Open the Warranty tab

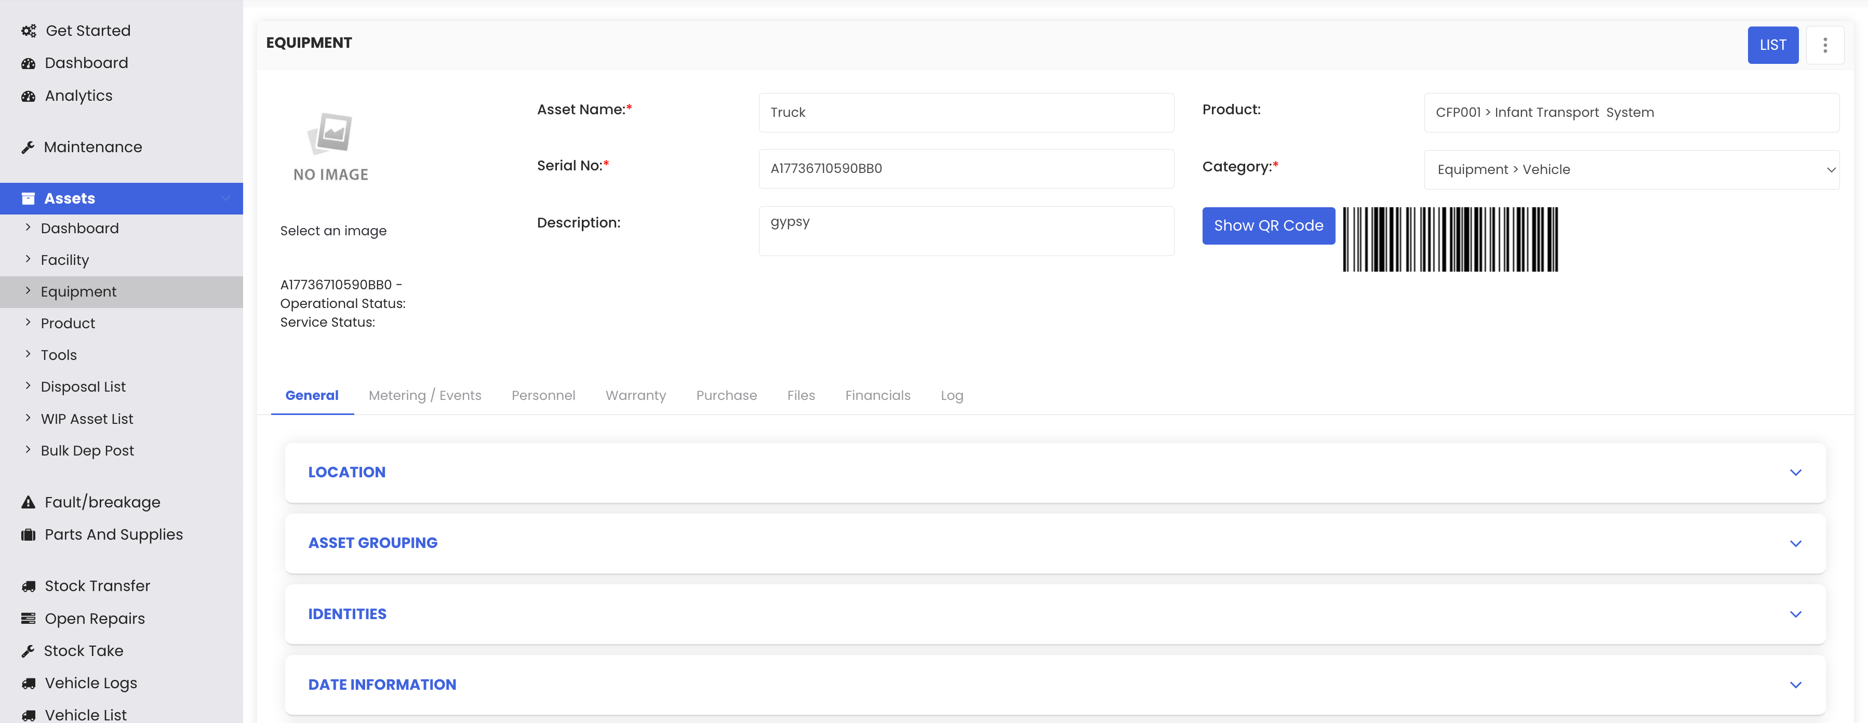[635, 395]
